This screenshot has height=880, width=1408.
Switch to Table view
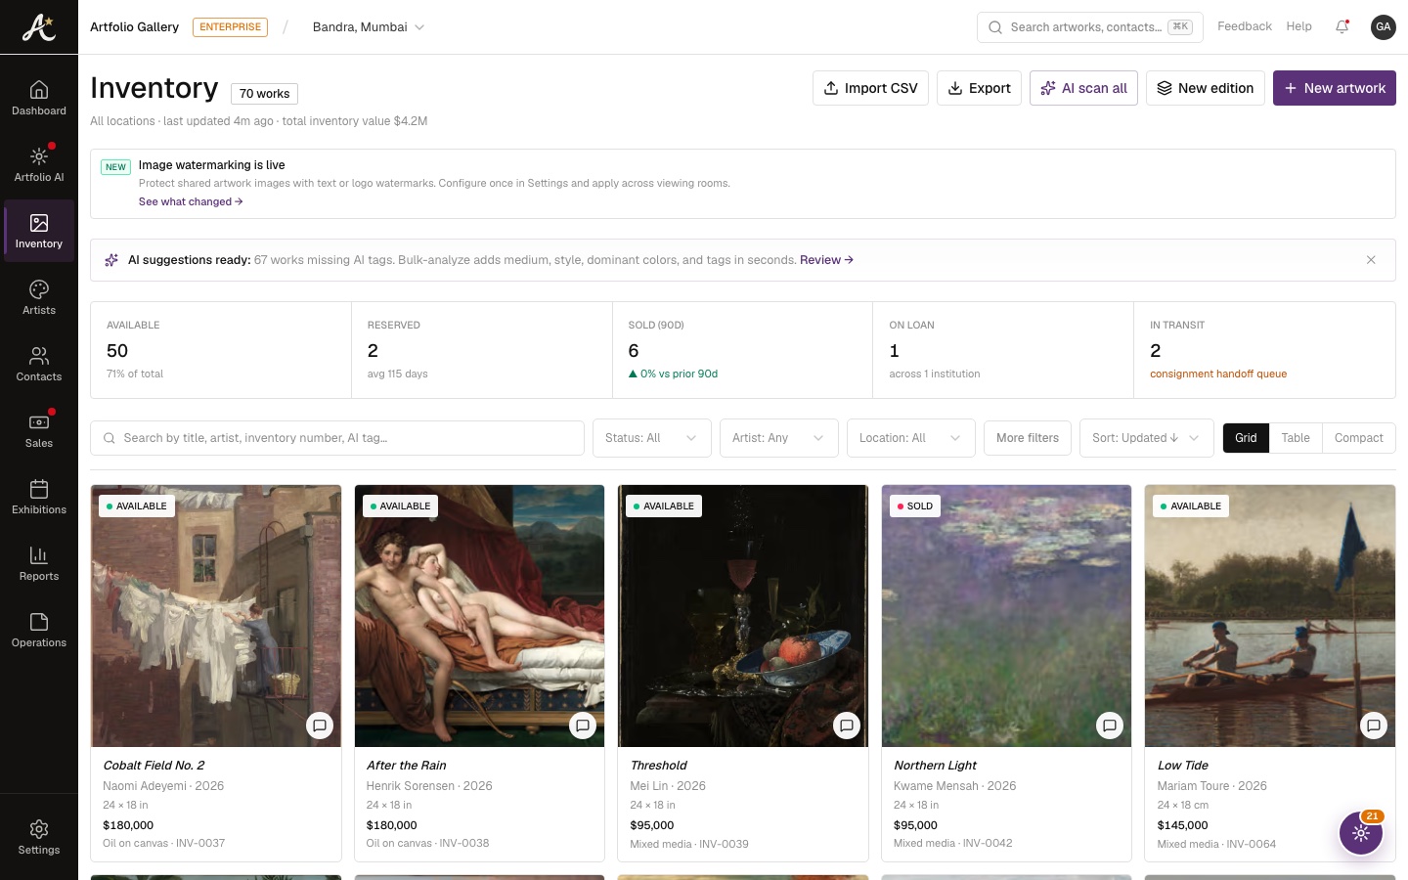coord(1296,438)
